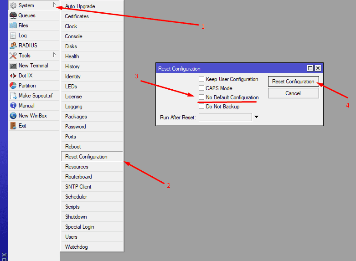The width and height of the screenshot is (356, 261).
Task: Select Reset Configuration in System menu
Action: click(x=86, y=157)
